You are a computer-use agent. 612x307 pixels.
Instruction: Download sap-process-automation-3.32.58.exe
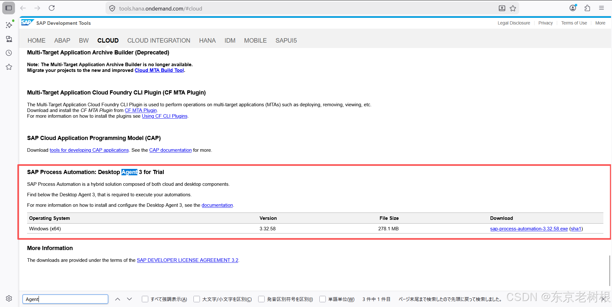pos(529,229)
